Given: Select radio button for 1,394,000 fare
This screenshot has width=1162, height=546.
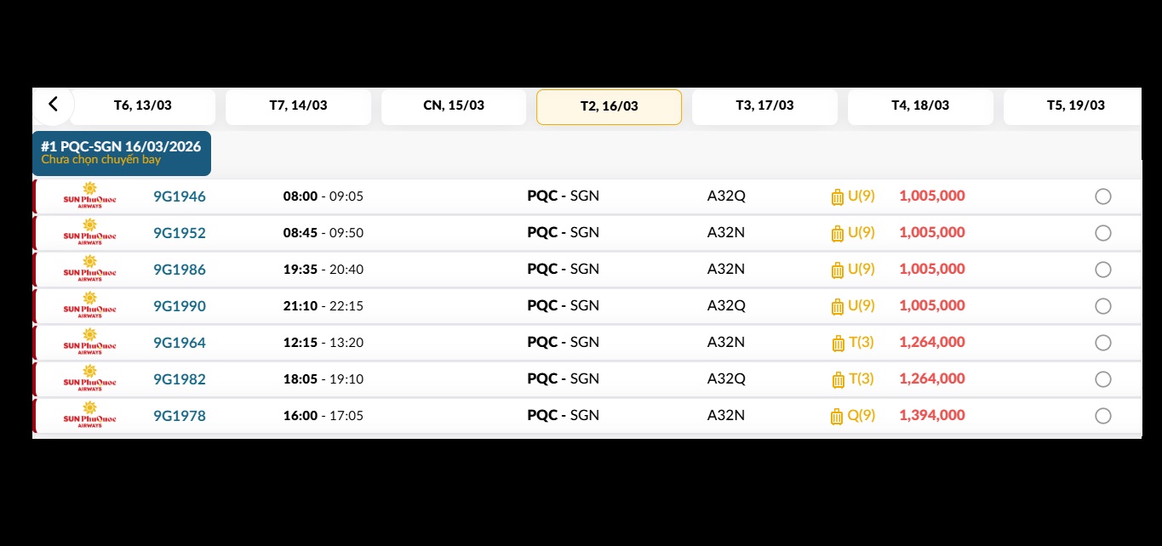Looking at the screenshot, I should coord(1102,416).
